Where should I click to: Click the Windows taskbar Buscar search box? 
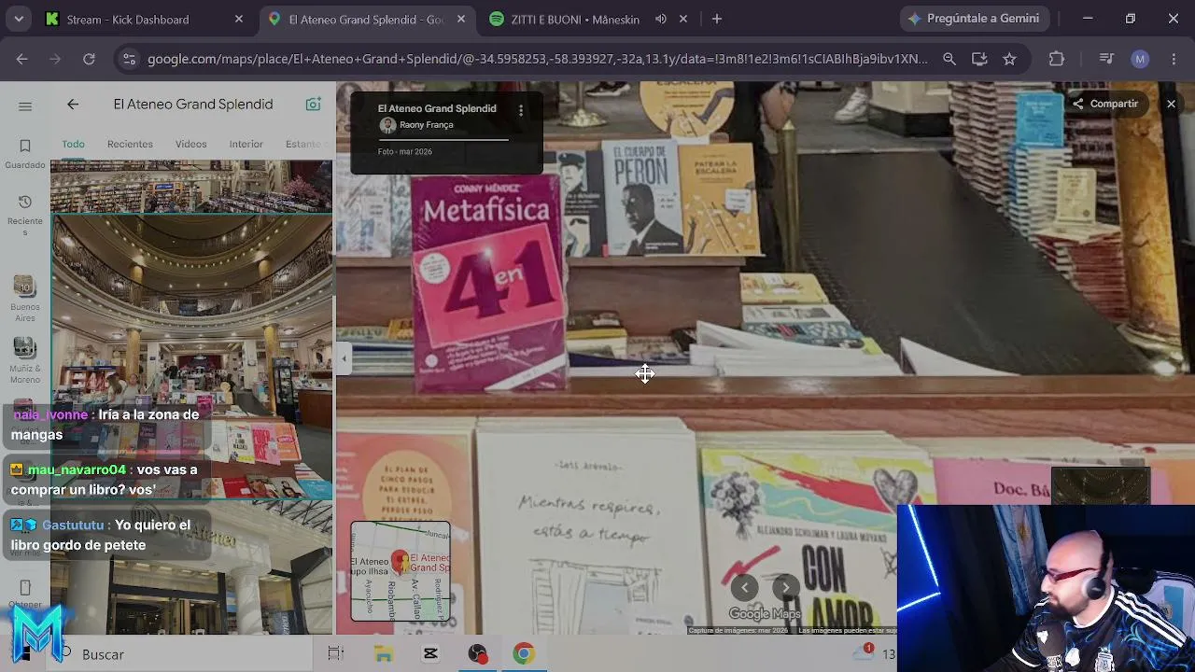[x=182, y=654]
